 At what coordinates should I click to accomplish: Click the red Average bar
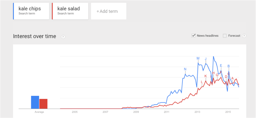click(x=43, y=104)
